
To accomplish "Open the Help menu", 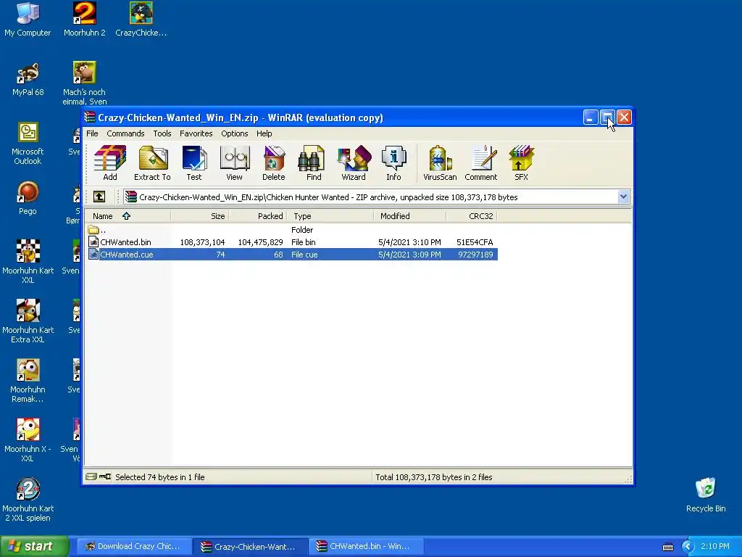I will click(264, 133).
